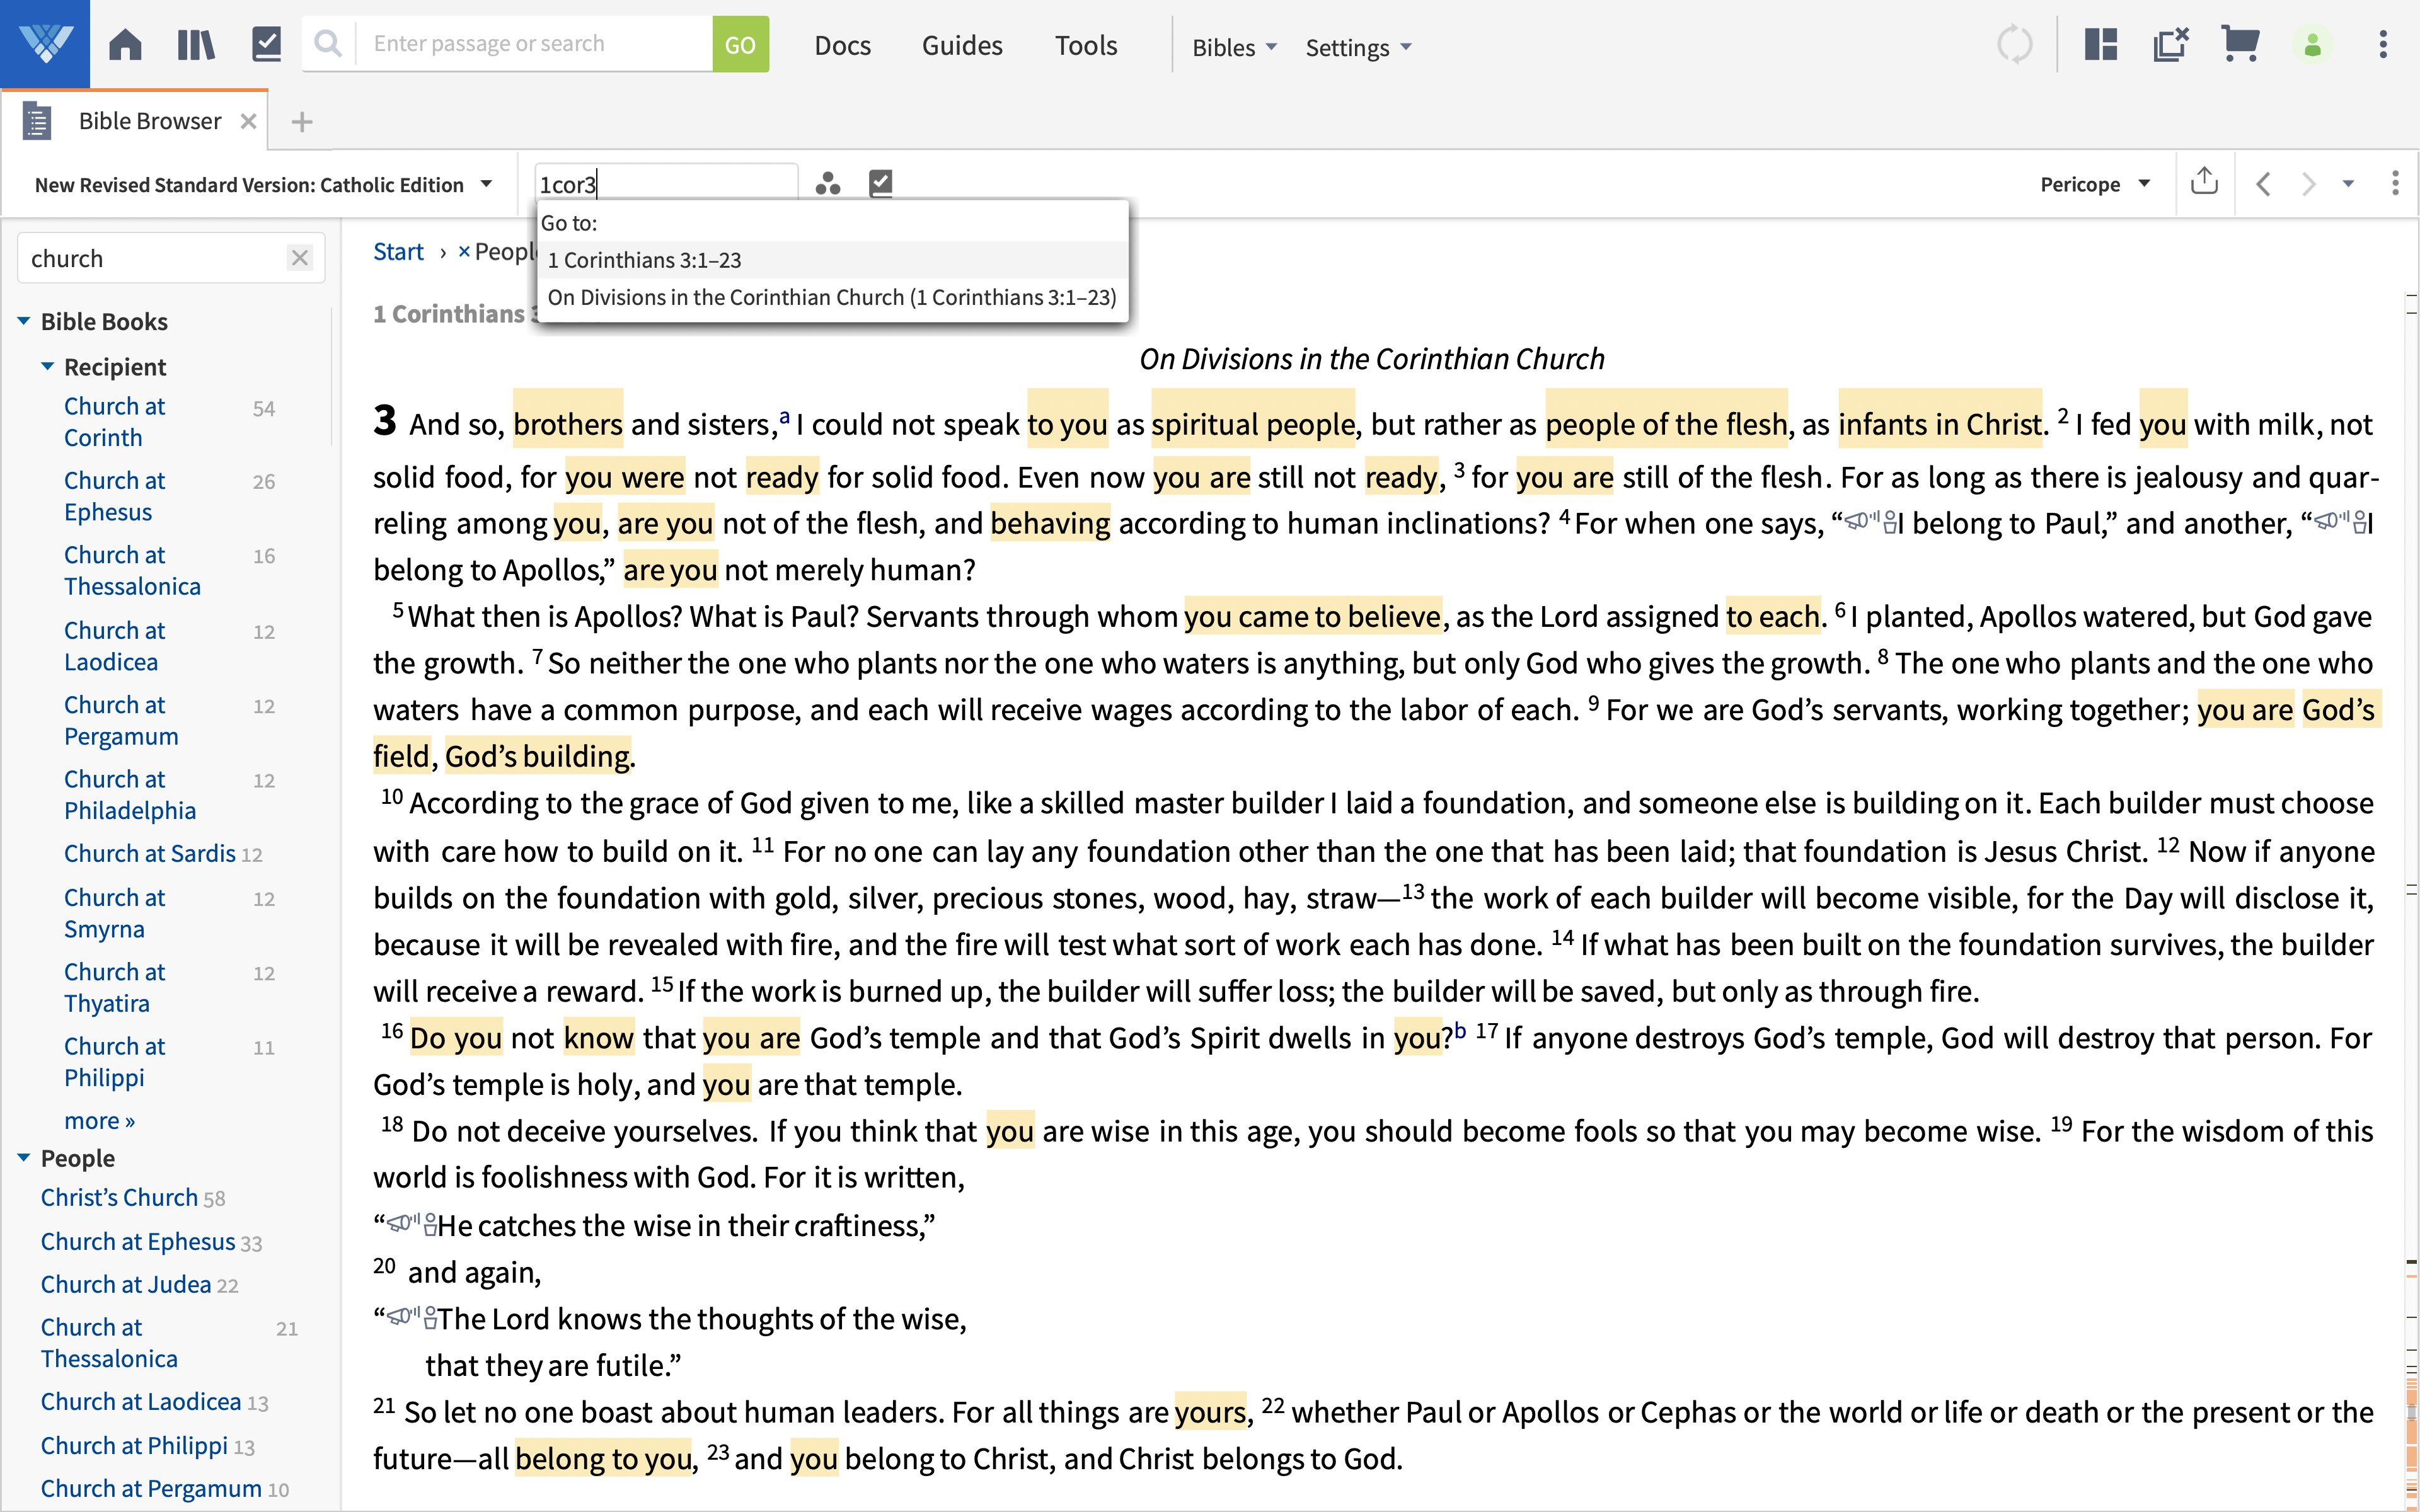
Task: Open the Layouts icon
Action: click(2101, 45)
